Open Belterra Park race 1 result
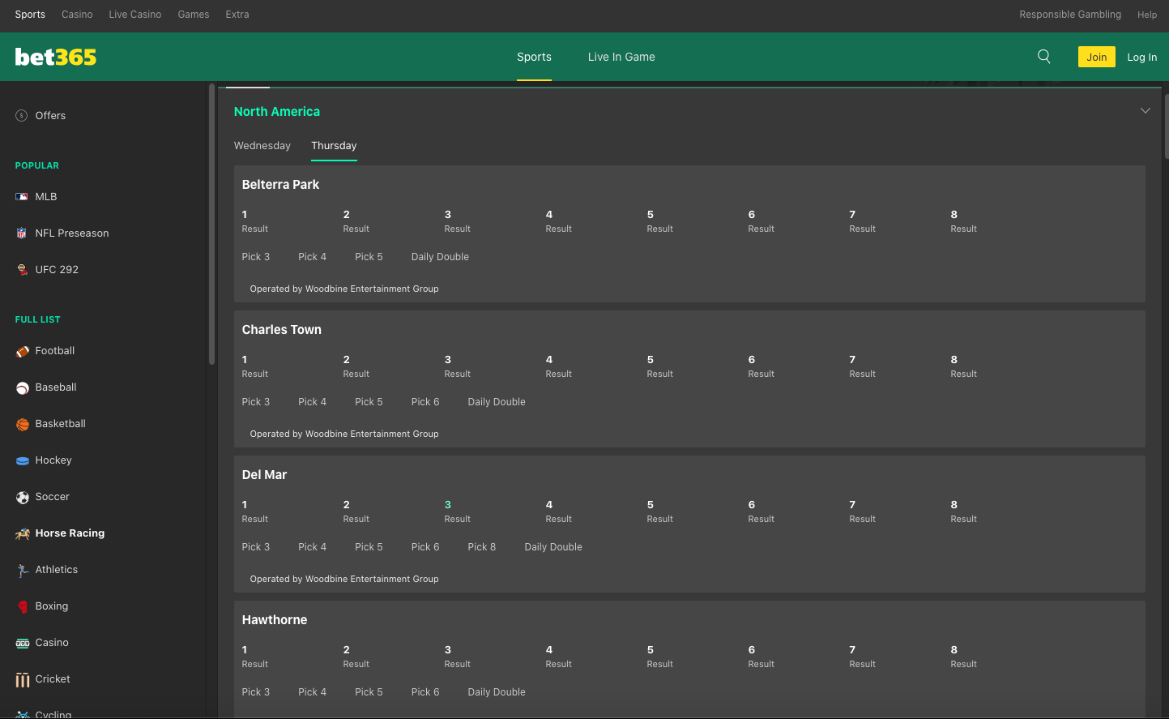1169x719 pixels. 254,221
